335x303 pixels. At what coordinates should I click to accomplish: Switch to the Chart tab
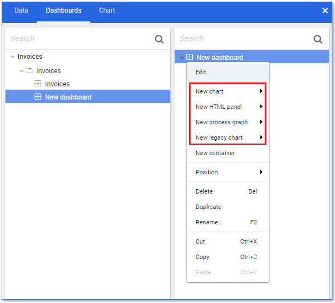point(107,10)
